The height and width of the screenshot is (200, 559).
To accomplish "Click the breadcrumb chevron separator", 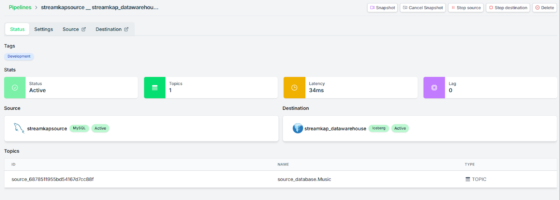I will 36,8.
